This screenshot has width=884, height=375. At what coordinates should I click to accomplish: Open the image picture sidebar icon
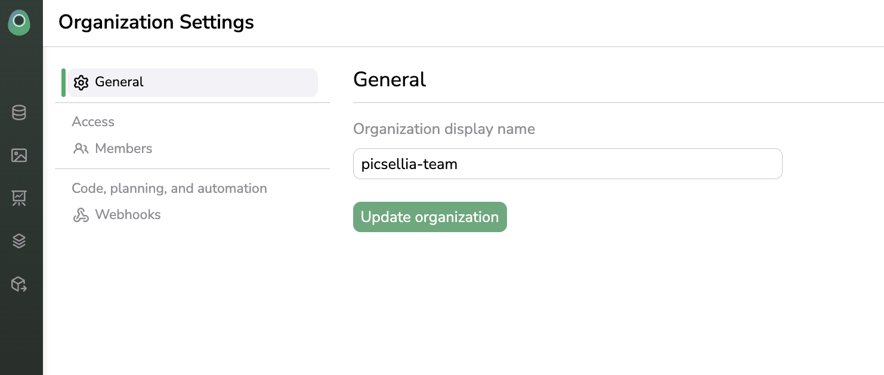19,155
